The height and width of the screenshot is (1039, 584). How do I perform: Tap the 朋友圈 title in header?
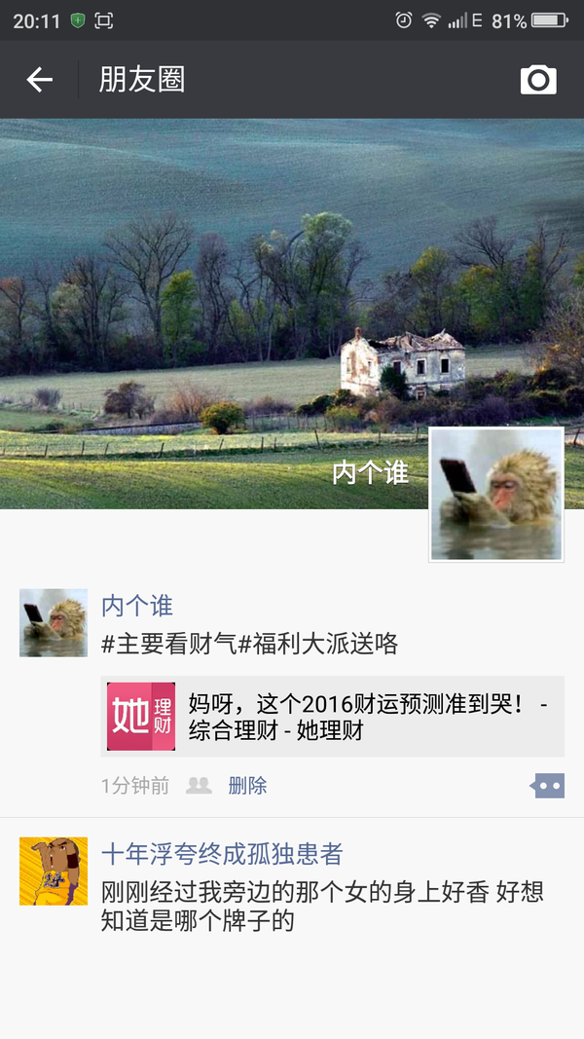(x=142, y=80)
